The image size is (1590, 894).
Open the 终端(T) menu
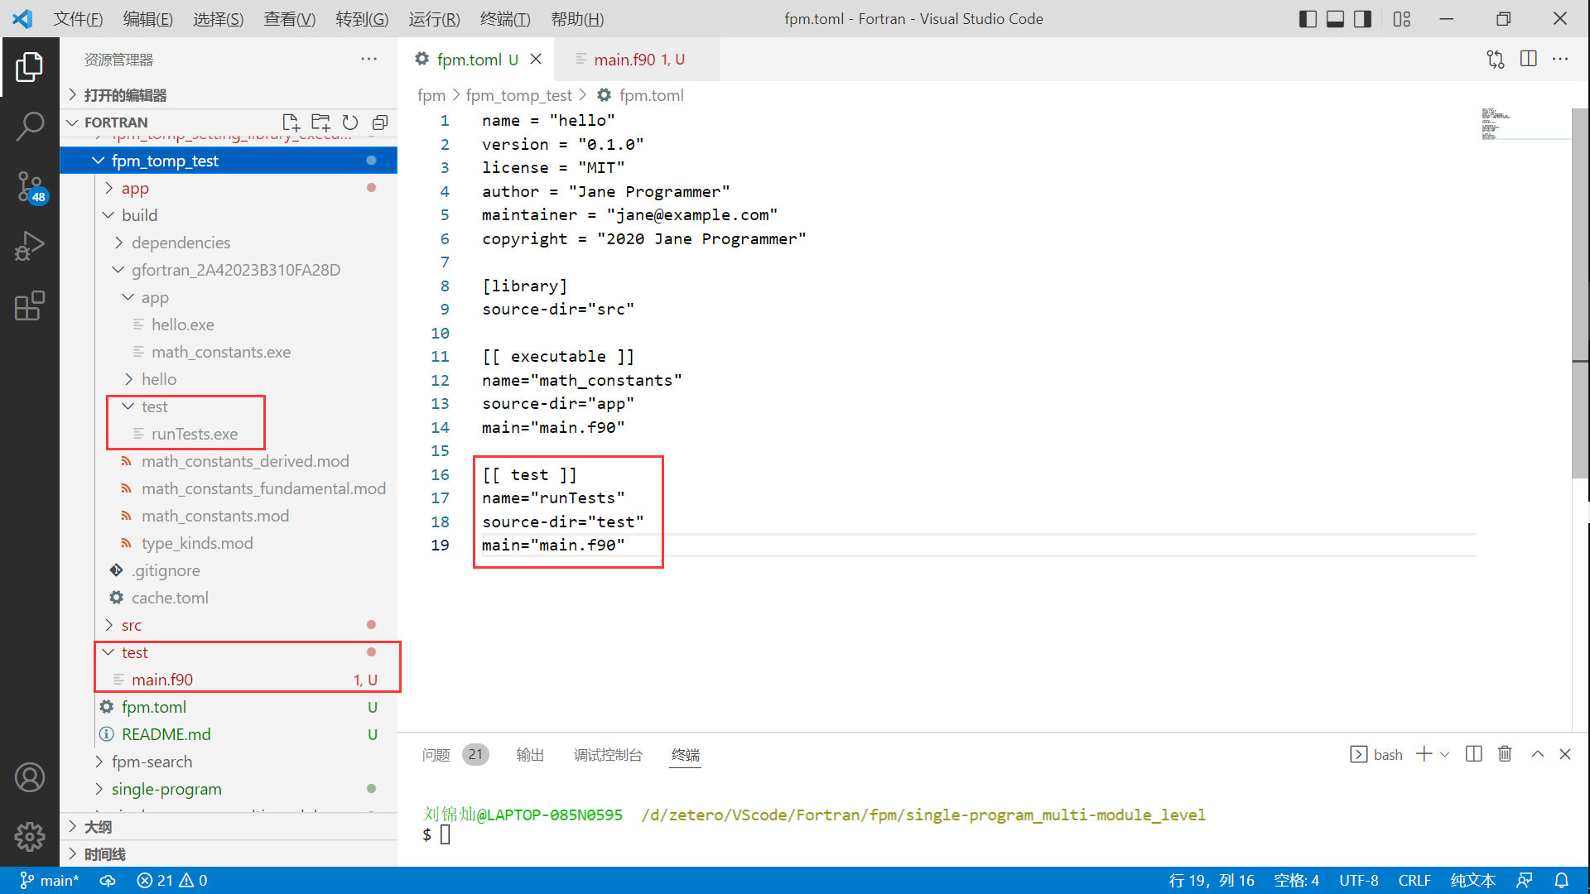pyautogui.click(x=504, y=18)
